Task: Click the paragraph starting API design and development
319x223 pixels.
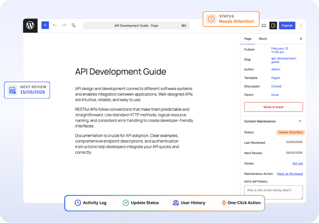Action: point(134,94)
